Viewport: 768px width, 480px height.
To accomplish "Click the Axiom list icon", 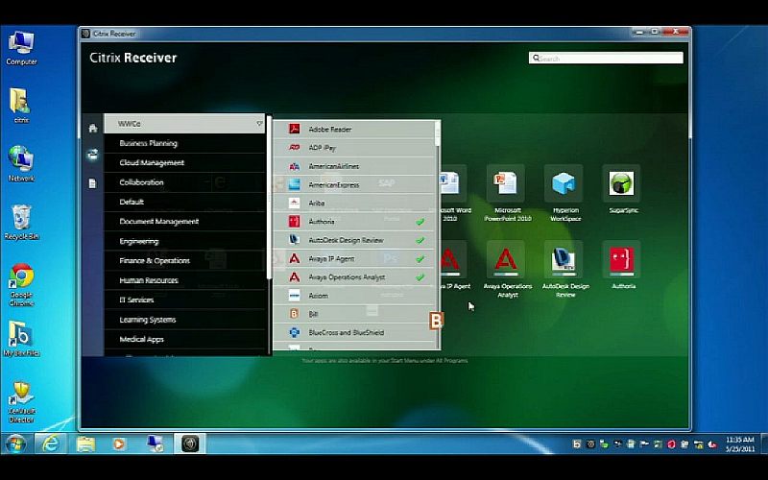I will (294, 296).
